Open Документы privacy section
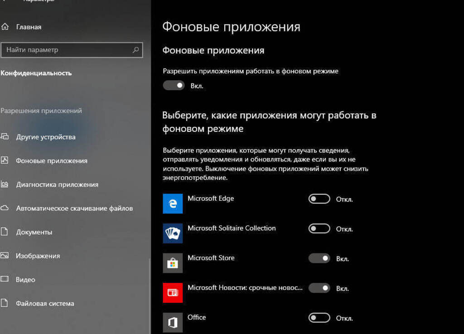464x334 pixels. pos(34,232)
